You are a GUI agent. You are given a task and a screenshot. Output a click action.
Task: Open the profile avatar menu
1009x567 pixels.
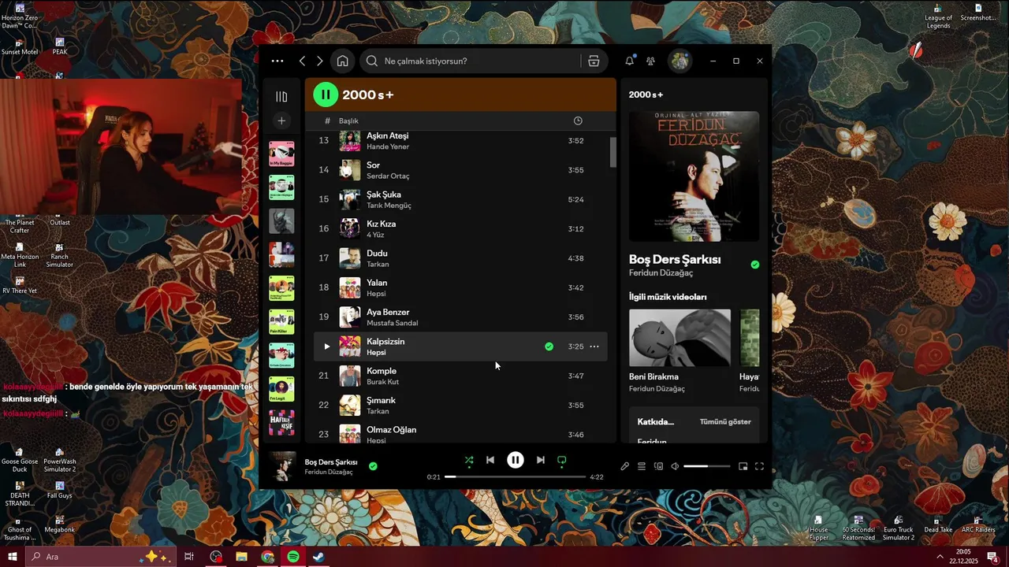point(679,61)
